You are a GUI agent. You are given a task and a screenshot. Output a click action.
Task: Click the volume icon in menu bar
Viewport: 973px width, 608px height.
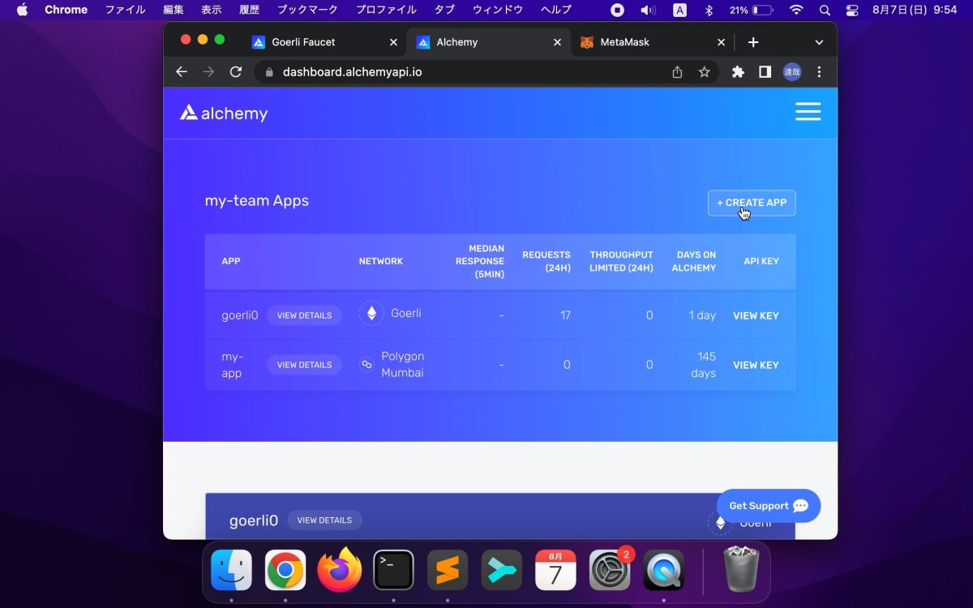[x=648, y=10]
